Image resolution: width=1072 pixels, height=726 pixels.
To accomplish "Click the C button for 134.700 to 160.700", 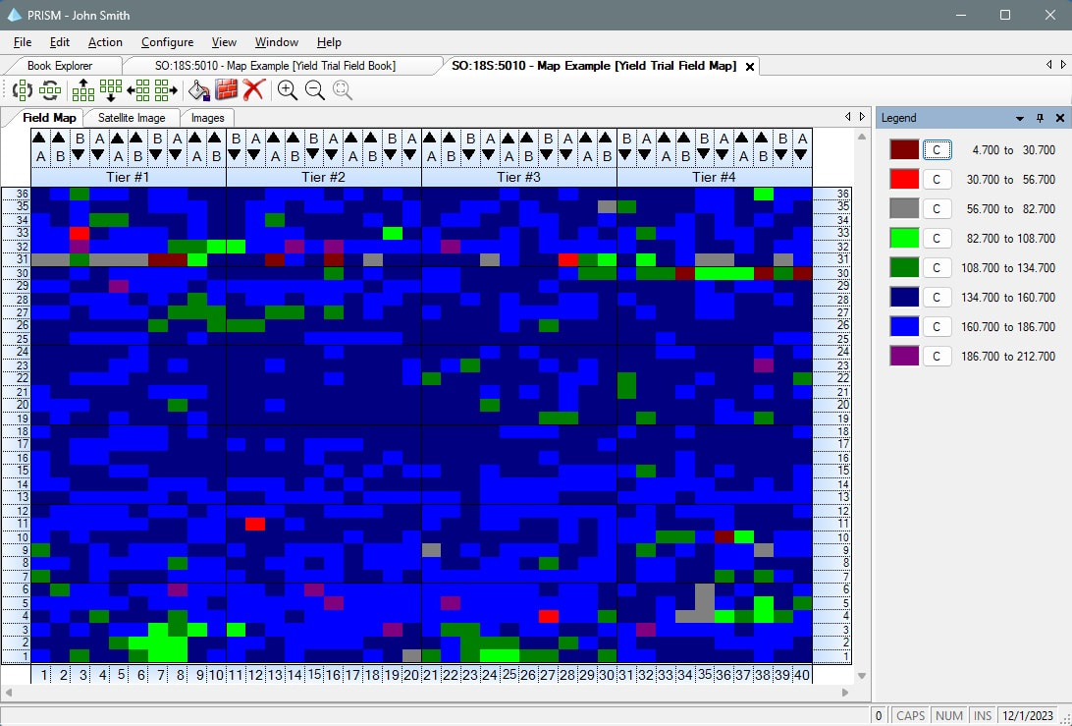I will pos(937,297).
